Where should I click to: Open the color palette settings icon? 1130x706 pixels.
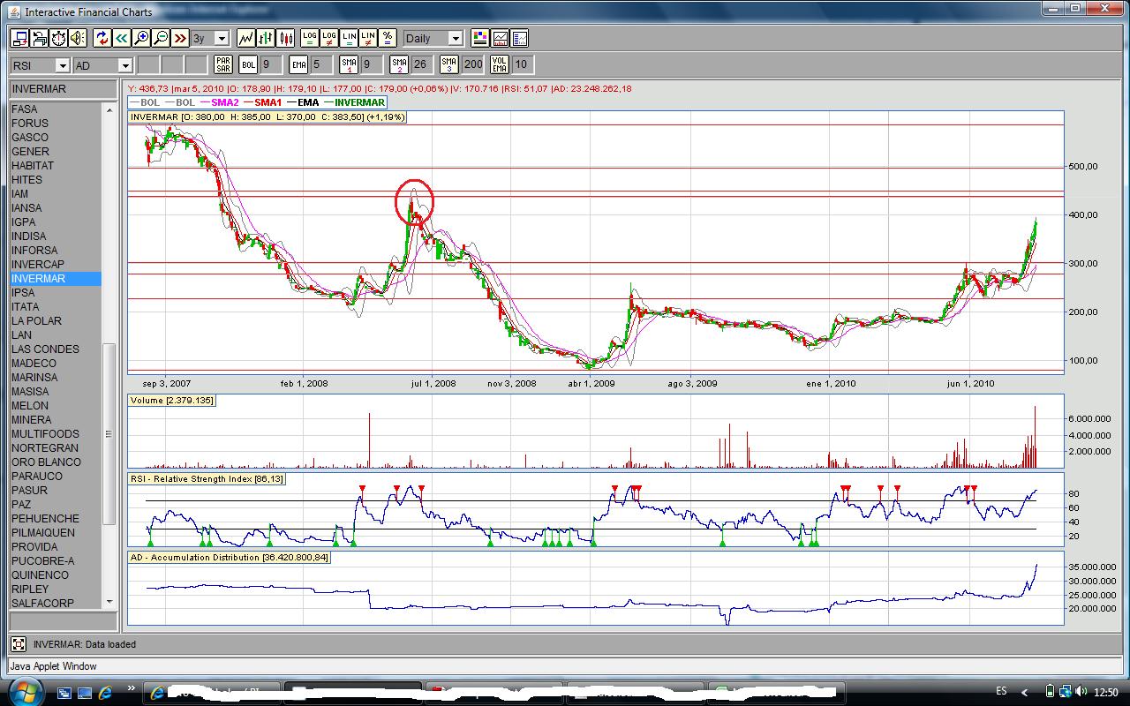(x=479, y=38)
